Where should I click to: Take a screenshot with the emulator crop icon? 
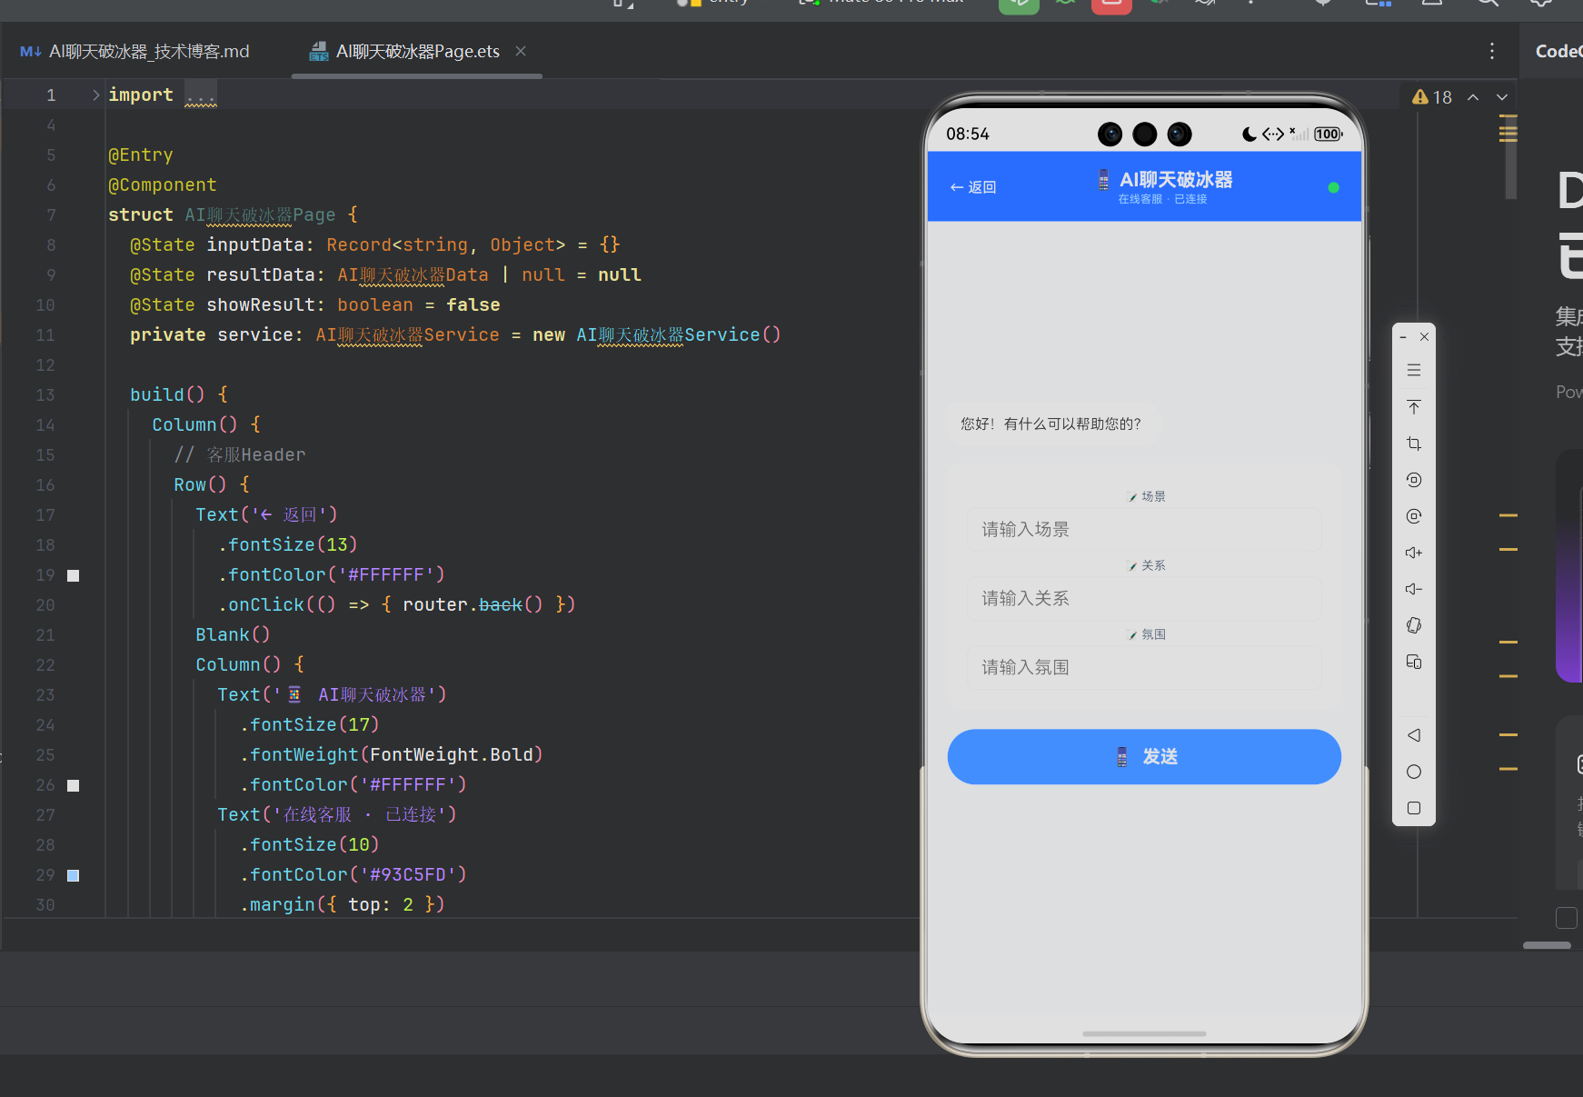pos(1414,444)
